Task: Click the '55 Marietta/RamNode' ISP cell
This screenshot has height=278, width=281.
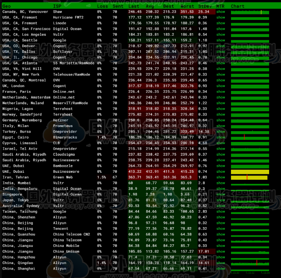Action: 73,63
